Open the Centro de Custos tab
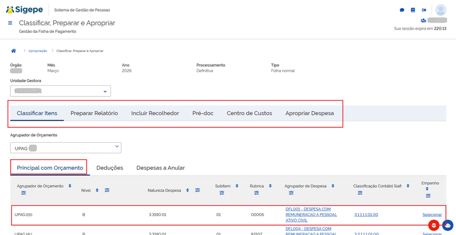This screenshot has height=235, width=456. (x=249, y=113)
